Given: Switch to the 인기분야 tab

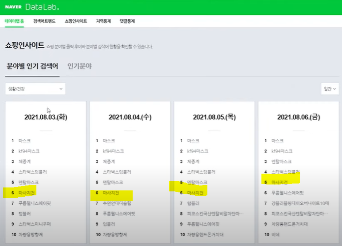Looking at the screenshot, I should 80,66.
